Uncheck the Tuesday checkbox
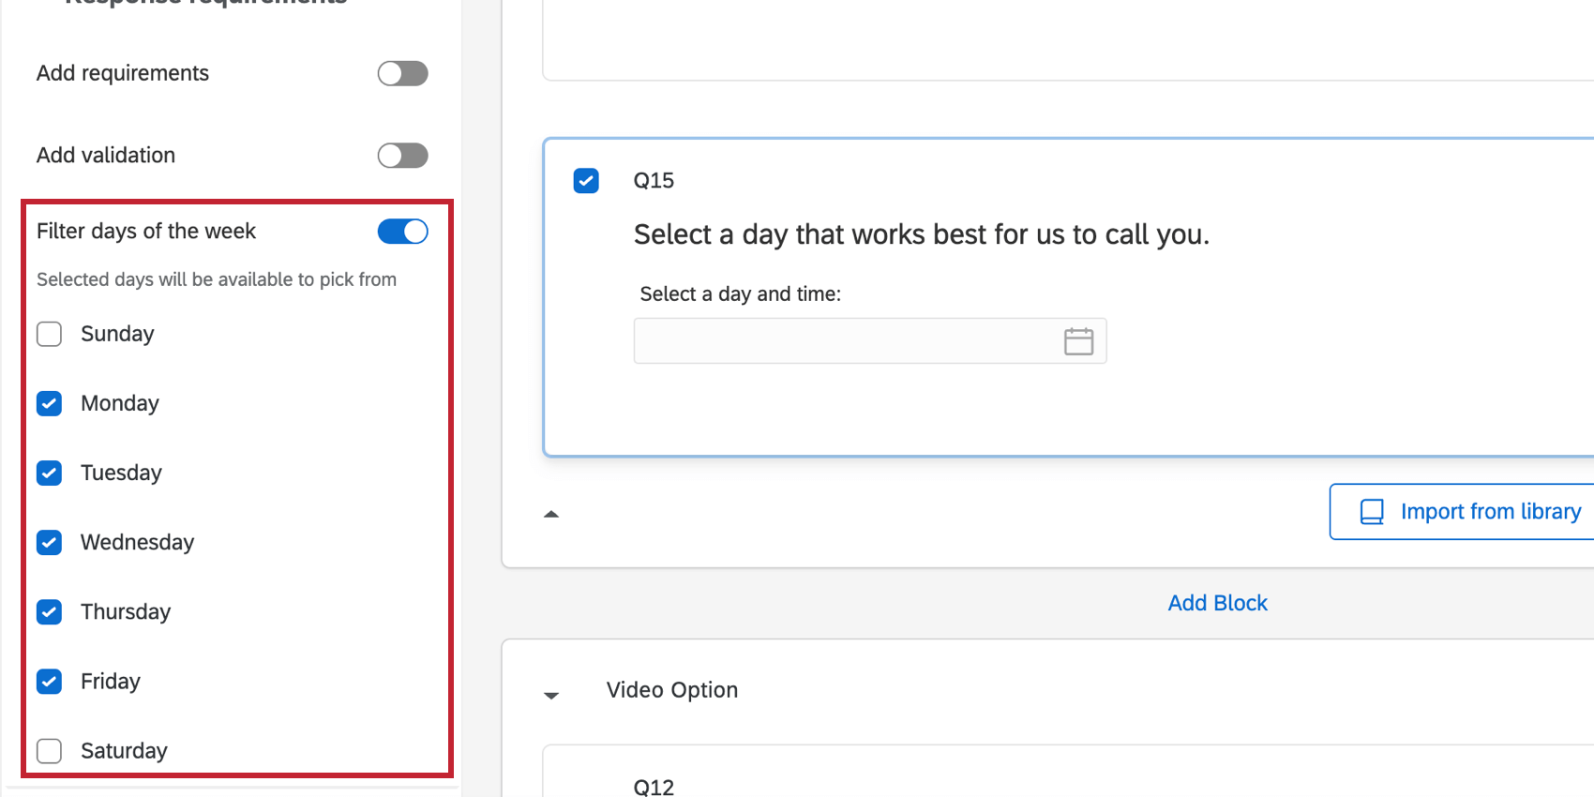1594x797 pixels. coord(50,474)
